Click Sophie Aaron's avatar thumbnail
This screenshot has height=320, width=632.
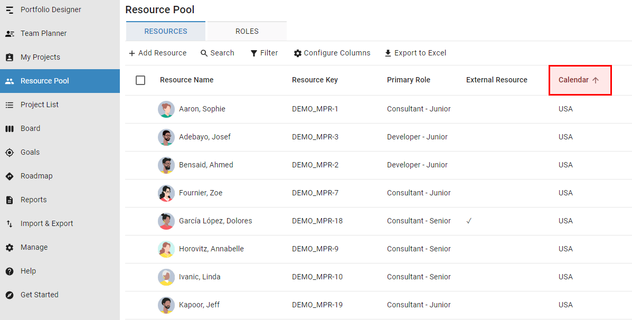click(166, 109)
